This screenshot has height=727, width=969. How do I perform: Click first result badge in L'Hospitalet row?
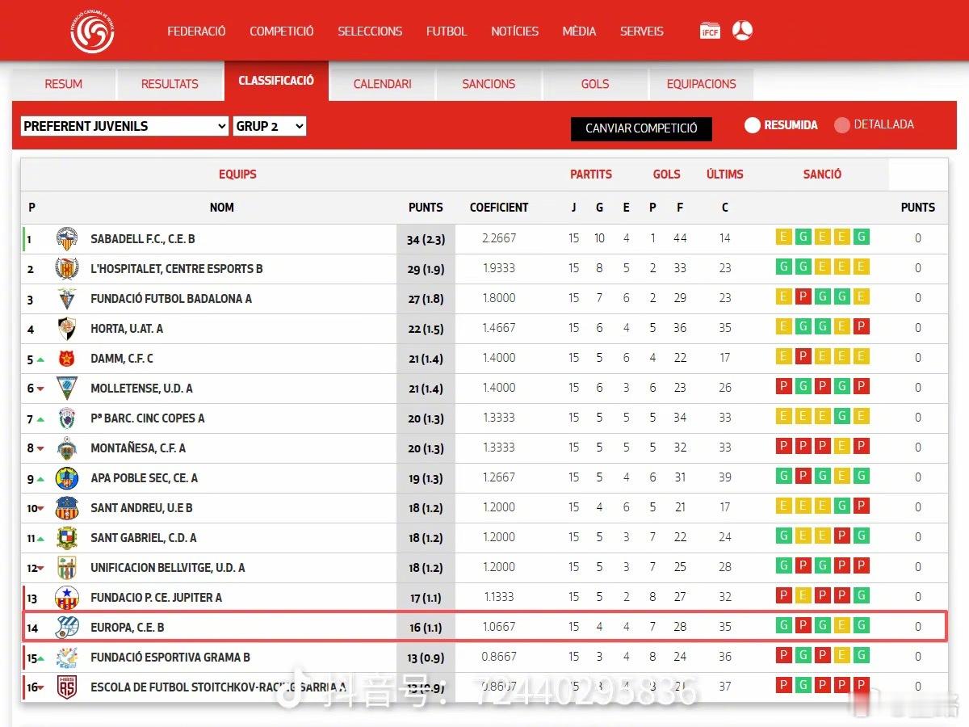783,267
